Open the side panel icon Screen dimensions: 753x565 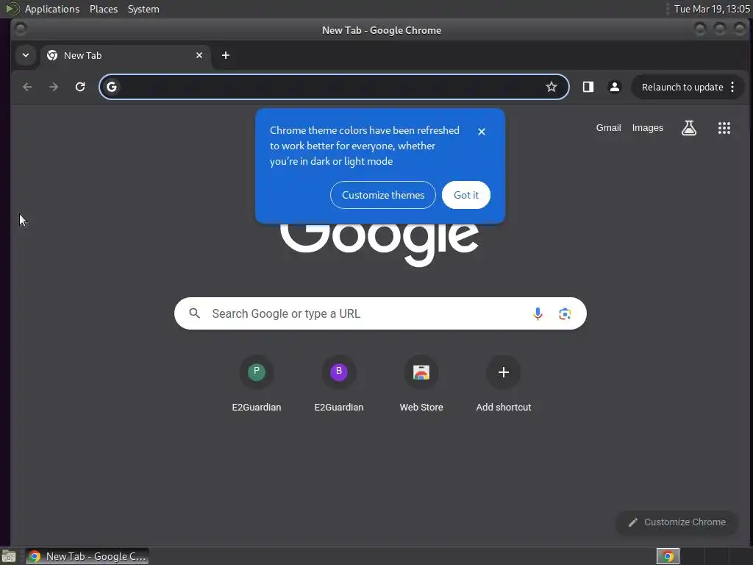(588, 87)
